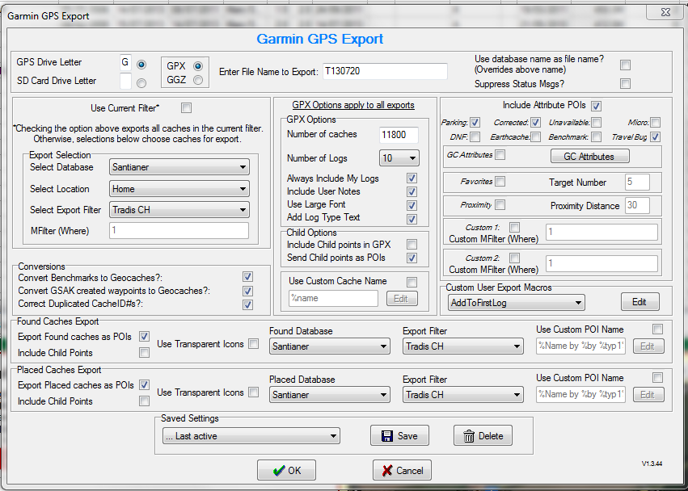Select the SD Card Drive Letter radio button
The width and height of the screenshot is (688, 491).
pyautogui.click(x=141, y=83)
